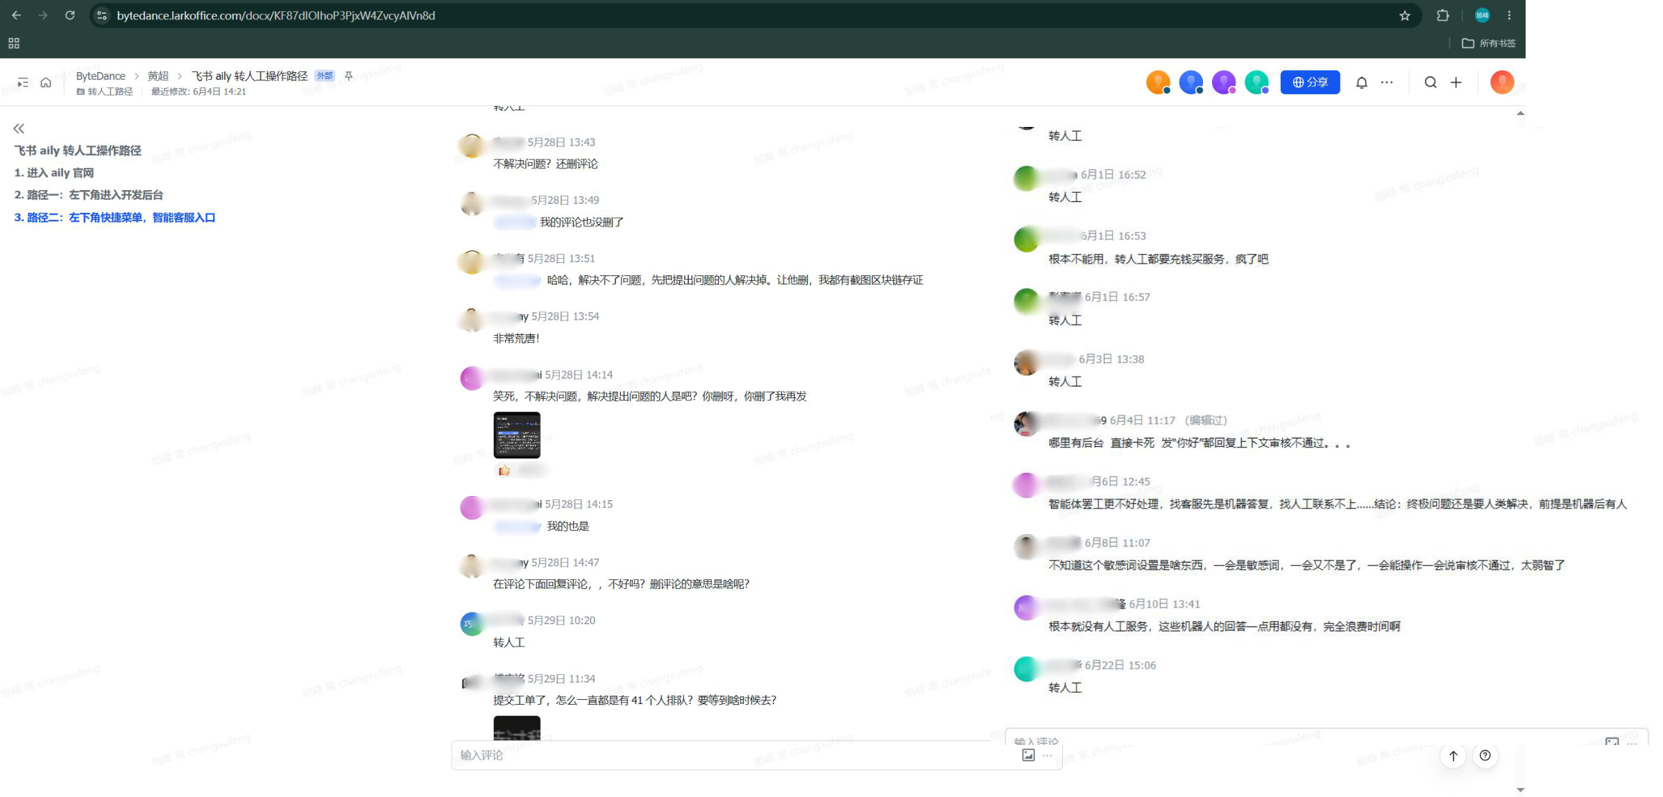Click thumbs-up reaction under 笑死 comment

504,470
